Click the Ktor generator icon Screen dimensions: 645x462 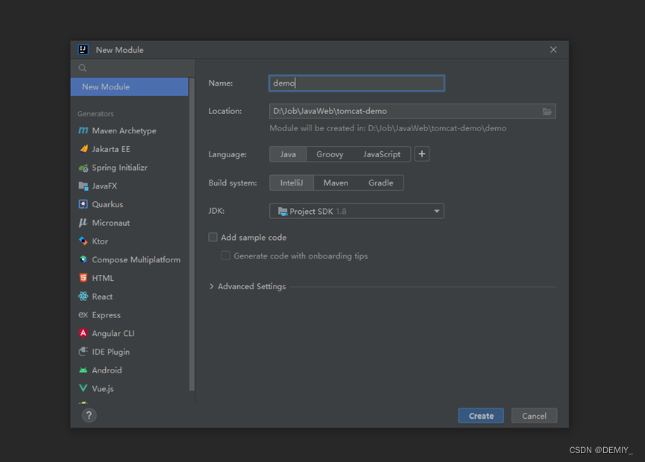tap(83, 241)
